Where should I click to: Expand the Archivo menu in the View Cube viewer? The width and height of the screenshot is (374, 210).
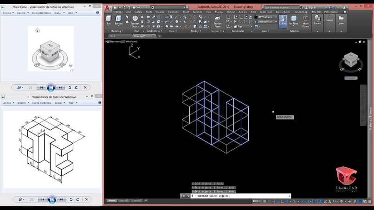tap(7, 13)
